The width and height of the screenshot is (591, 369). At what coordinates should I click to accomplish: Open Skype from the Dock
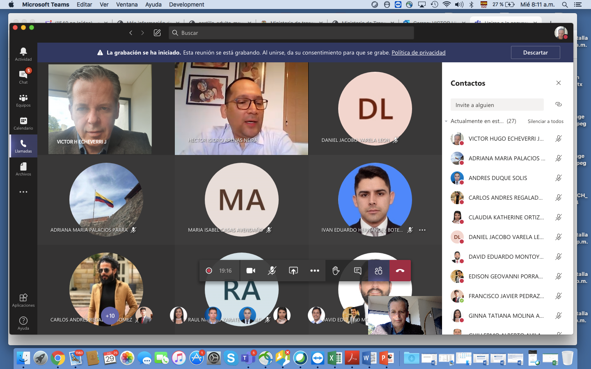(231, 358)
